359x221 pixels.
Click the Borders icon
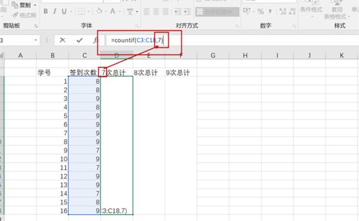tap(81, 11)
